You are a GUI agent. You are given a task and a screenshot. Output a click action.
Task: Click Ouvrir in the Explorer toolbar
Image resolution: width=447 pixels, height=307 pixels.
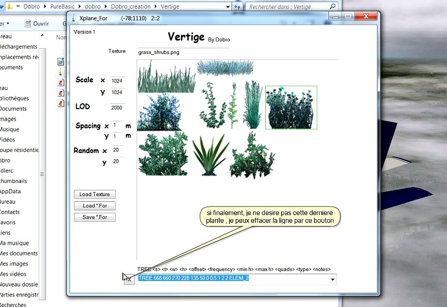(x=41, y=23)
